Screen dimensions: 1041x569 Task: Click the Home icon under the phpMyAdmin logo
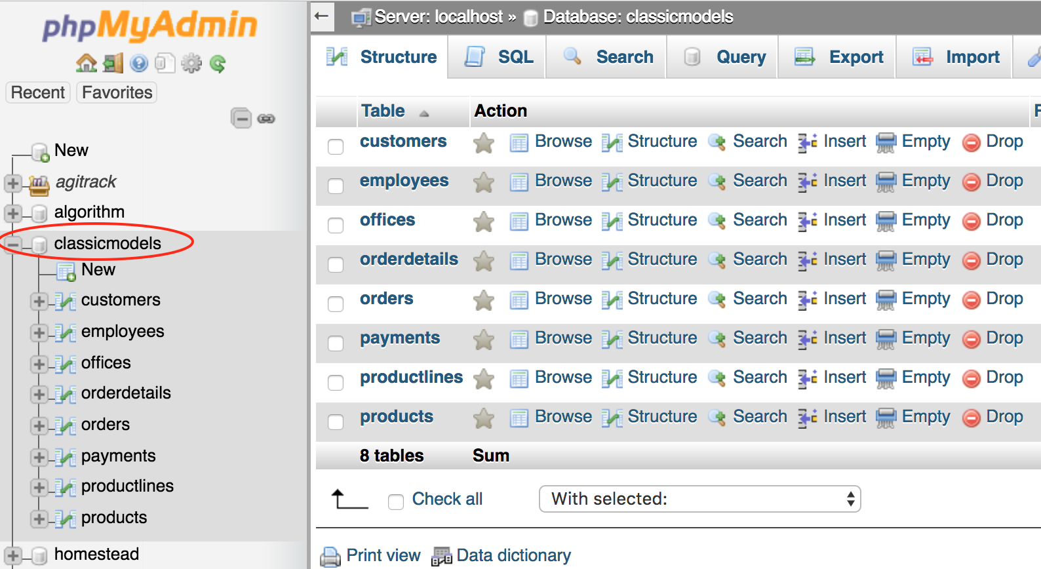click(86, 64)
